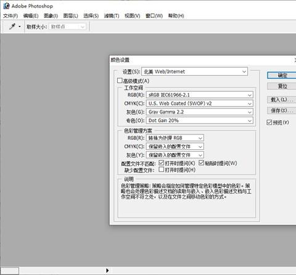Open the 帮助(H) menu

(x=176, y=16)
